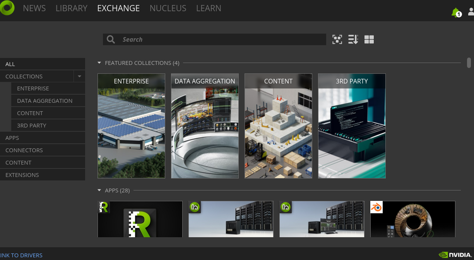Open the DATA AGGREGATION collection card
474x260 pixels.
pos(205,126)
